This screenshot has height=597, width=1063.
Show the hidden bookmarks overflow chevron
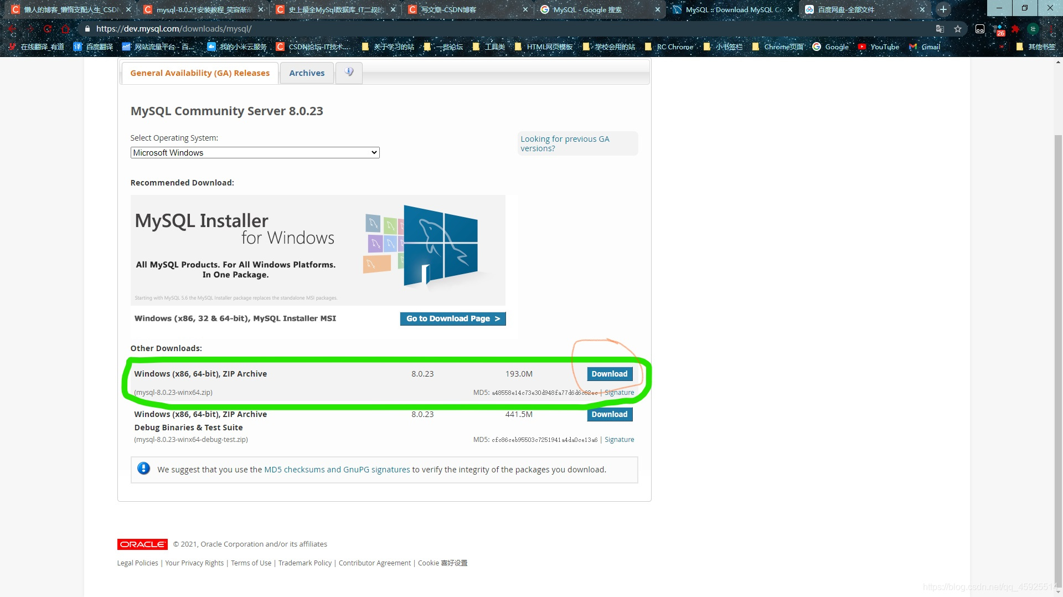1002,47
